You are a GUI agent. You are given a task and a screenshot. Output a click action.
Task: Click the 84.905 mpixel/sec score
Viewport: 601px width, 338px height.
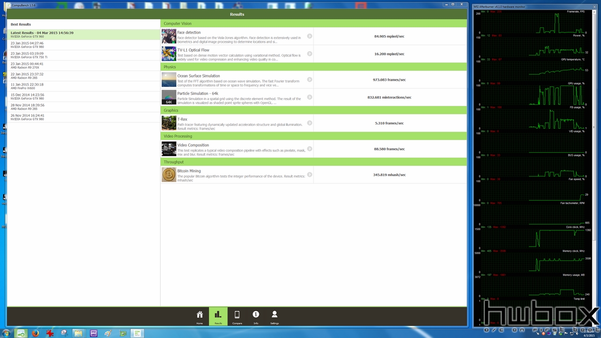pyautogui.click(x=389, y=36)
